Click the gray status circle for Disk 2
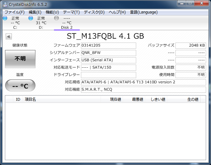Screen dimensions: 211x165 tap(56, 18)
